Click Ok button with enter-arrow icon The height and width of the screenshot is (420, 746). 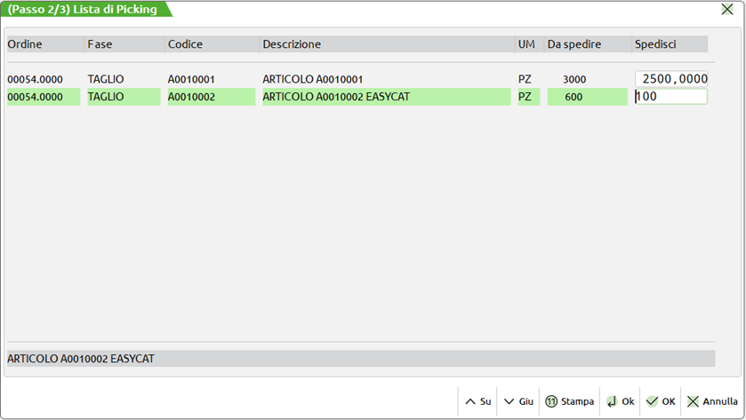(x=620, y=401)
